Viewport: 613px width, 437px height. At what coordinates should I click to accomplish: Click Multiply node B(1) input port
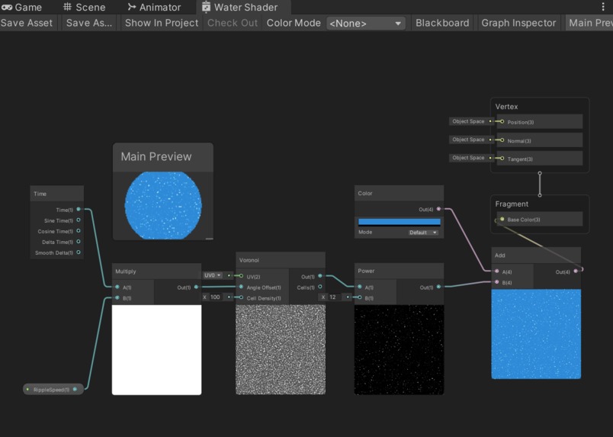pyautogui.click(x=117, y=297)
